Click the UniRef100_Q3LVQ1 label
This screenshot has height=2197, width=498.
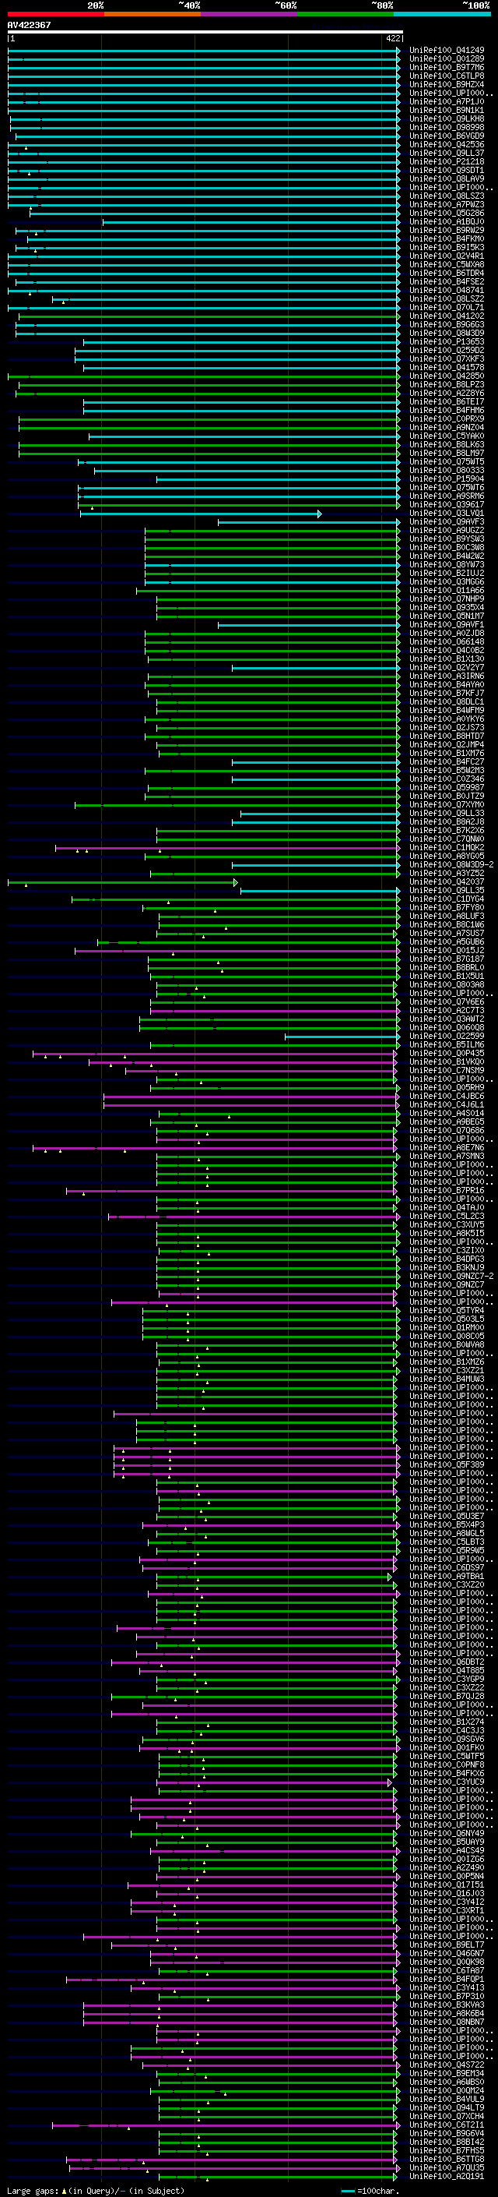pos(447,514)
